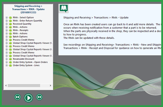Expand the RMA - Select Option node

click(x=6, y=18)
